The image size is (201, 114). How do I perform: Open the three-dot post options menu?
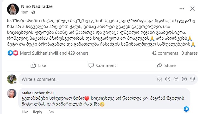[182, 9]
